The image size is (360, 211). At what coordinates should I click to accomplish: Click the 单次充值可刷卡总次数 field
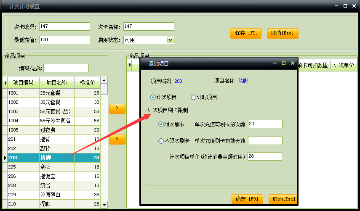(x=265, y=124)
